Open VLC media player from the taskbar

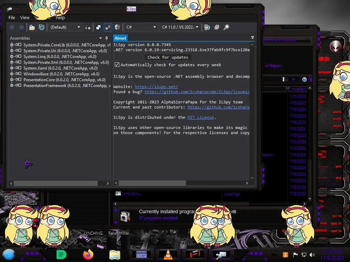168,254
